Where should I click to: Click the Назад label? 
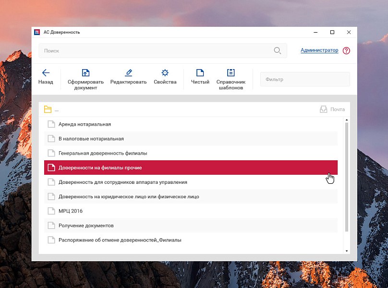pyautogui.click(x=46, y=82)
